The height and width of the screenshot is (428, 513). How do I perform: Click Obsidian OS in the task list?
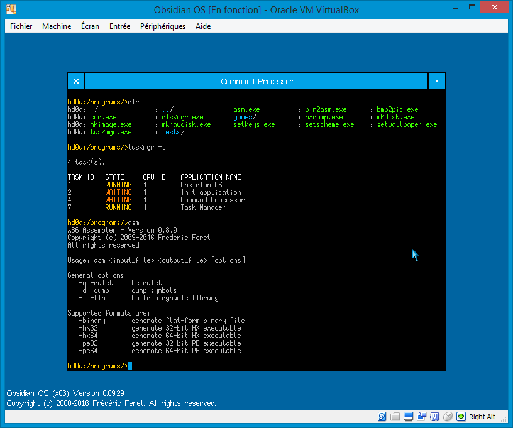pos(202,185)
